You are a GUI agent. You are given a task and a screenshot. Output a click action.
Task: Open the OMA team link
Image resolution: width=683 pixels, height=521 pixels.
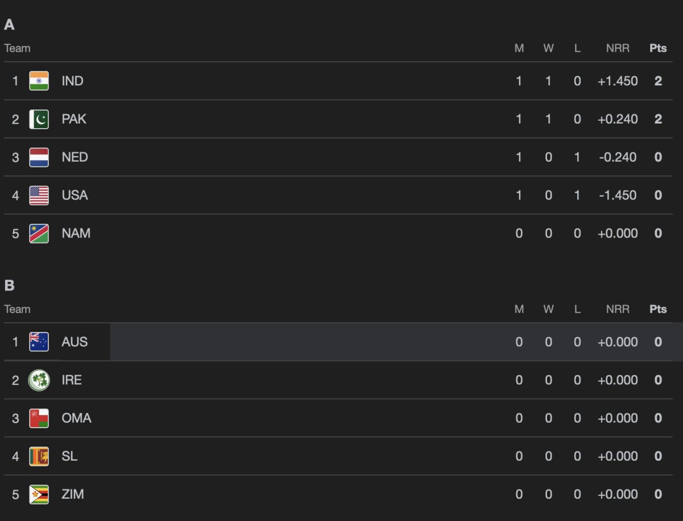pyautogui.click(x=76, y=418)
